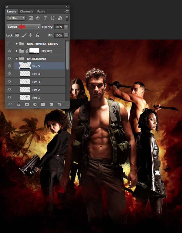Delete layer trash icon

pos(59,105)
